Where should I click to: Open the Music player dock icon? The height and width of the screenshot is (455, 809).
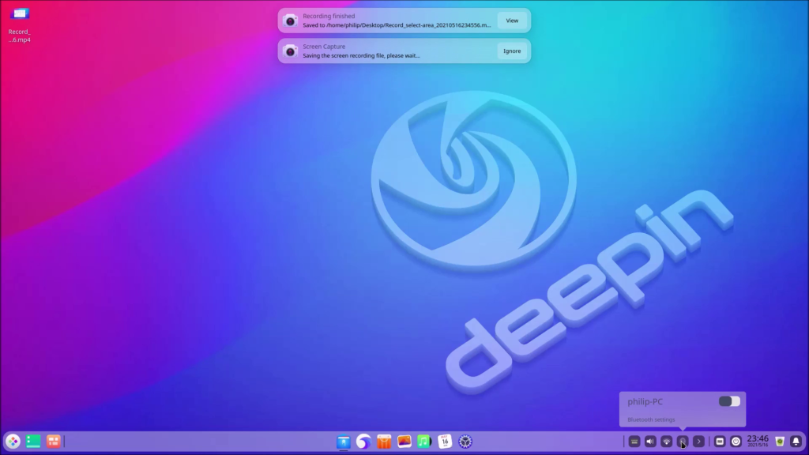click(424, 442)
